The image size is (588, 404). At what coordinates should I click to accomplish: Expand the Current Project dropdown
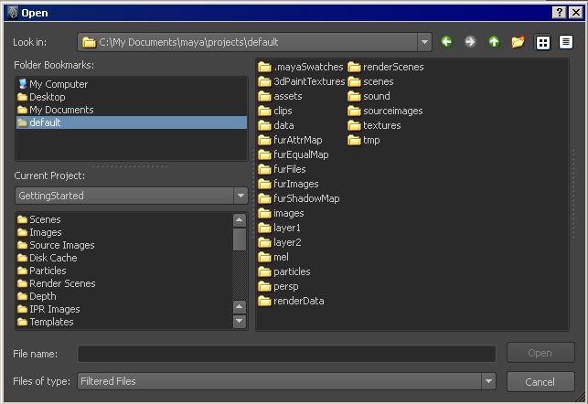pyautogui.click(x=241, y=196)
